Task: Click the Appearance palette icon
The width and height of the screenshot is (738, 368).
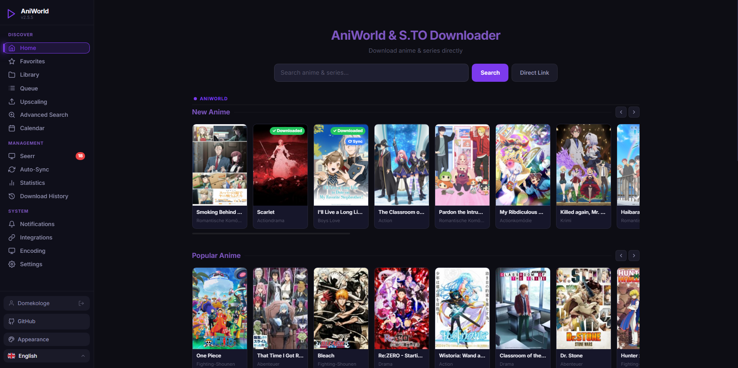Action: (x=11, y=339)
